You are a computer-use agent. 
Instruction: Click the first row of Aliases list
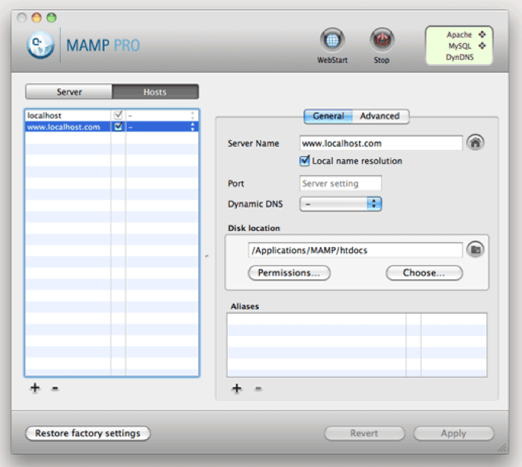pyautogui.click(x=357, y=319)
